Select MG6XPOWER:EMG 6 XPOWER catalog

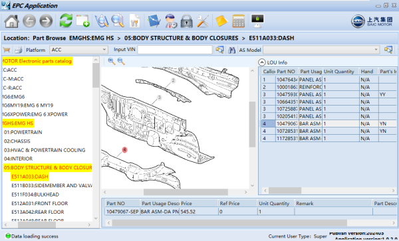point(35,114)
